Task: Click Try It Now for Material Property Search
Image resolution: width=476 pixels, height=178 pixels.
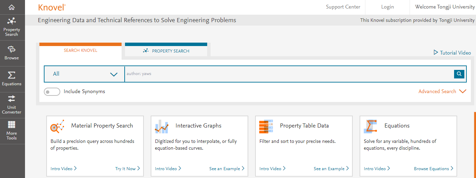Action: [x=127, y=168]
